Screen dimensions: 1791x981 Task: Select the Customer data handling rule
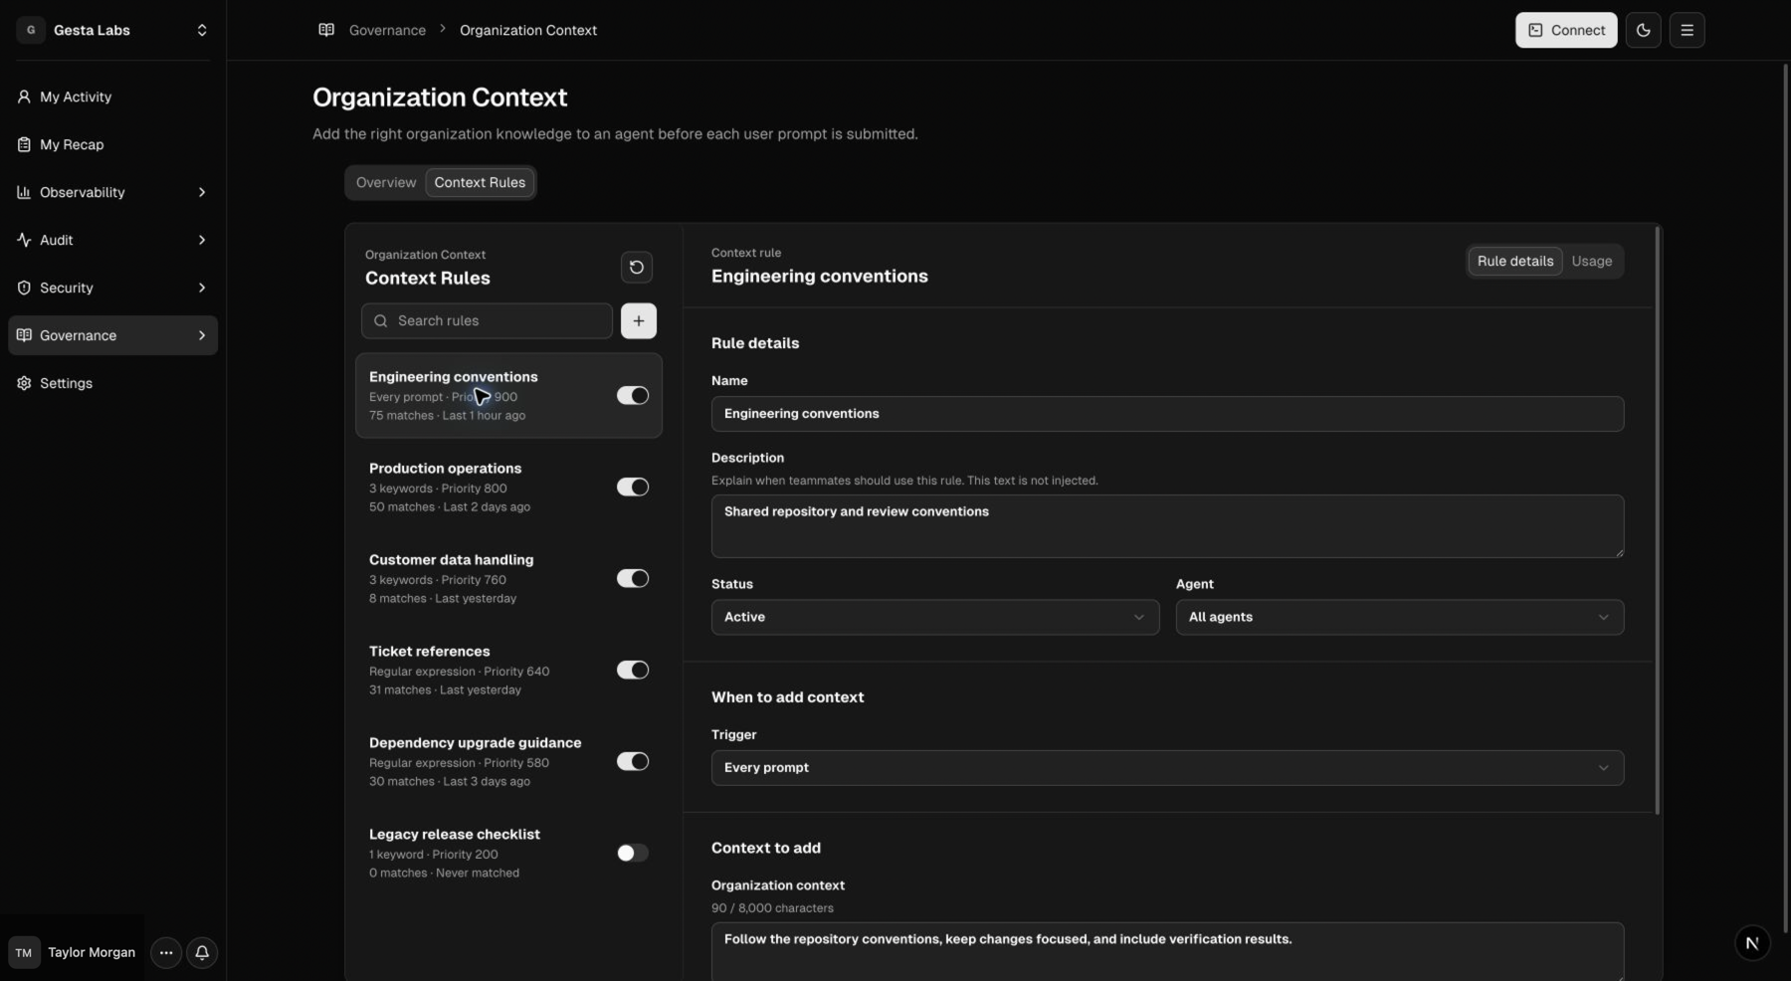tap(508, 578)
